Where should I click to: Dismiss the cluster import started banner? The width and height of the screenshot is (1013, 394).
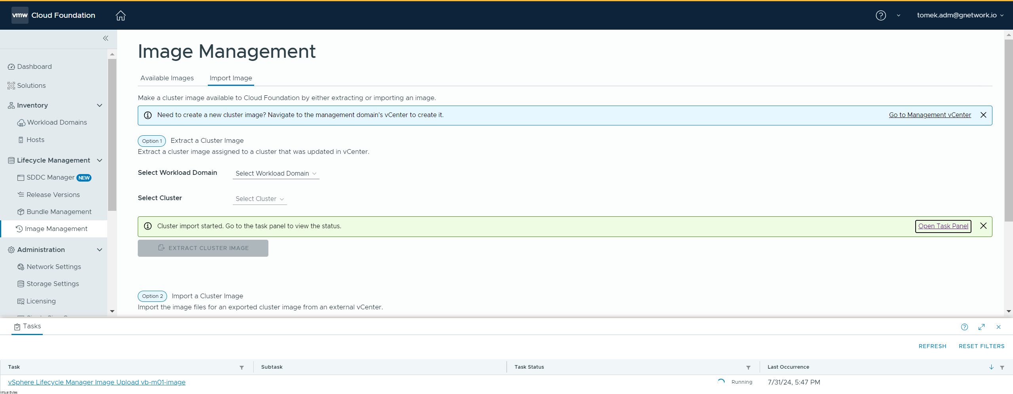[983, 226]
